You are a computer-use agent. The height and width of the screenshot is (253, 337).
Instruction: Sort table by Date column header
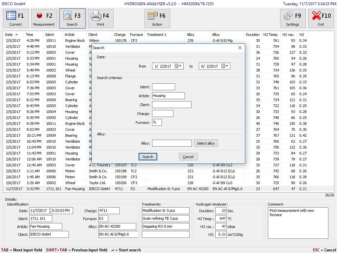pyautogui.click(x=12, y=35)
